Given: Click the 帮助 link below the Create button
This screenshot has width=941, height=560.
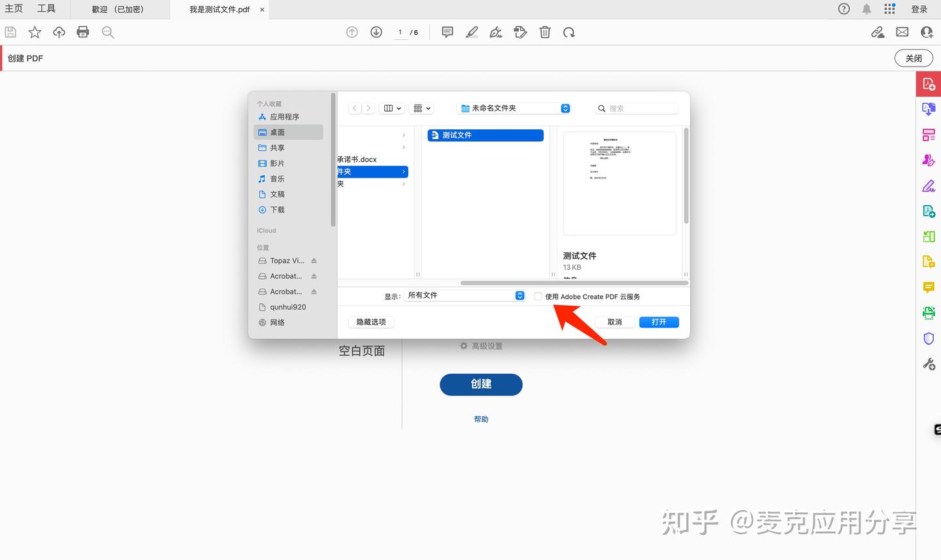Looking at the screenshot, I should (x=481, y=418).
